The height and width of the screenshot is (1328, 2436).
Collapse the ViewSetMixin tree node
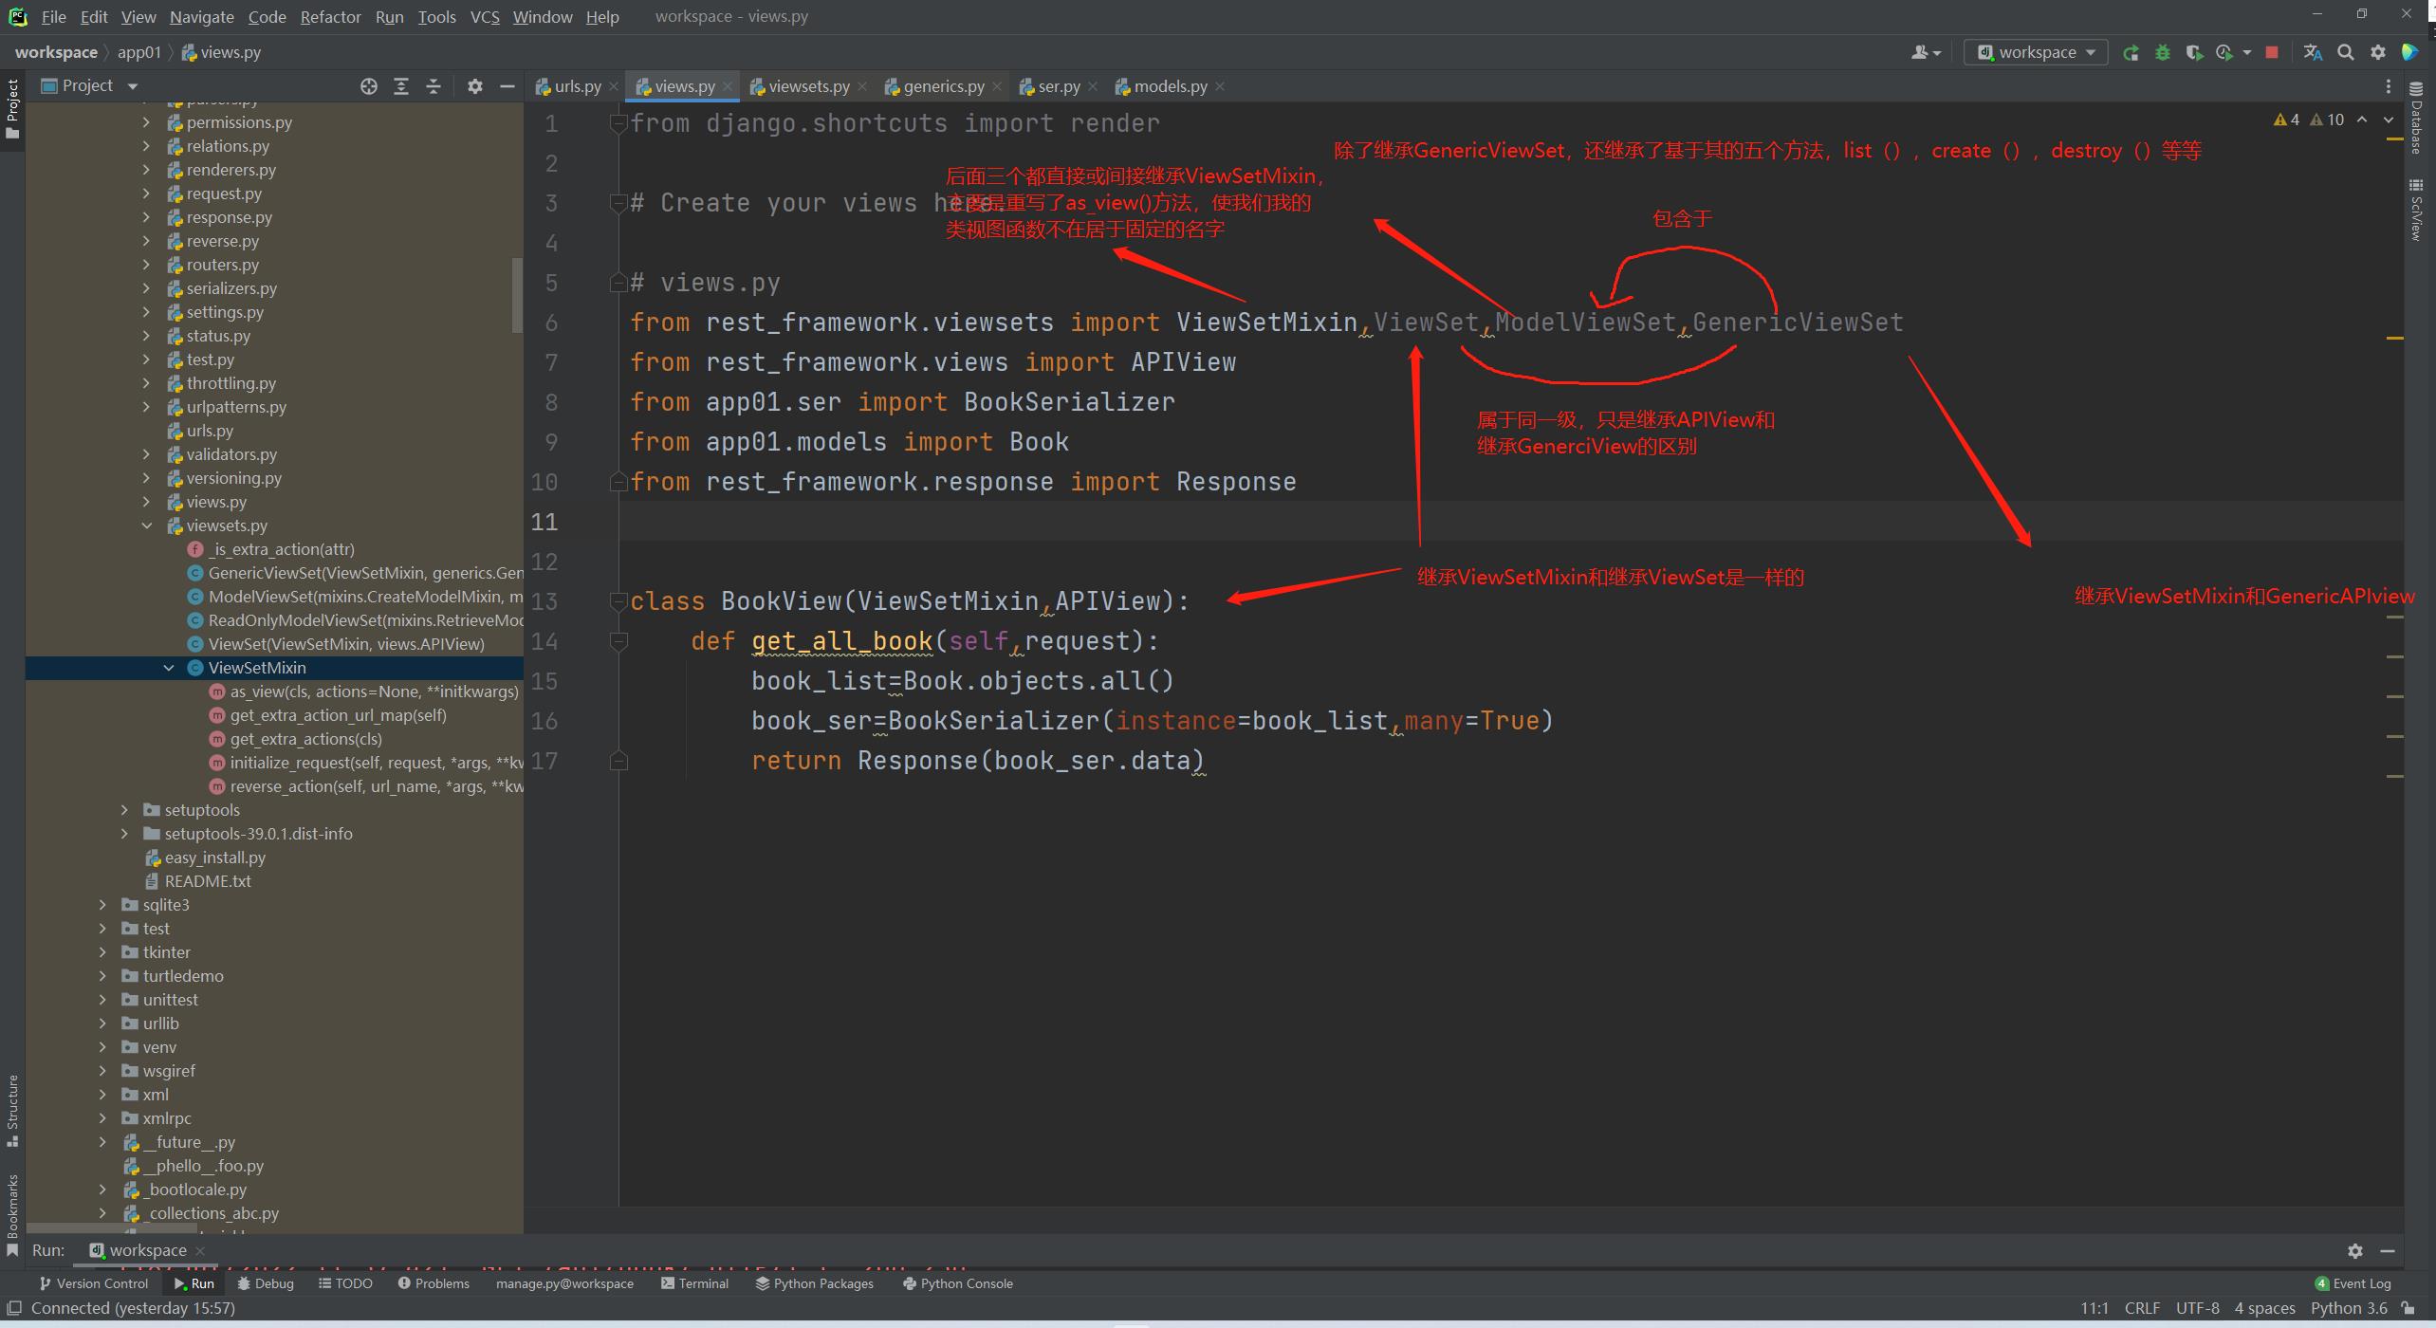169,668
